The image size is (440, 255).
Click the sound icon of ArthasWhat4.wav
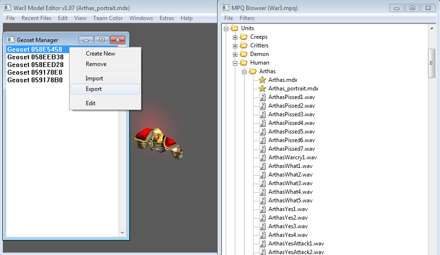pyautogui.click(x=262, y=192)
